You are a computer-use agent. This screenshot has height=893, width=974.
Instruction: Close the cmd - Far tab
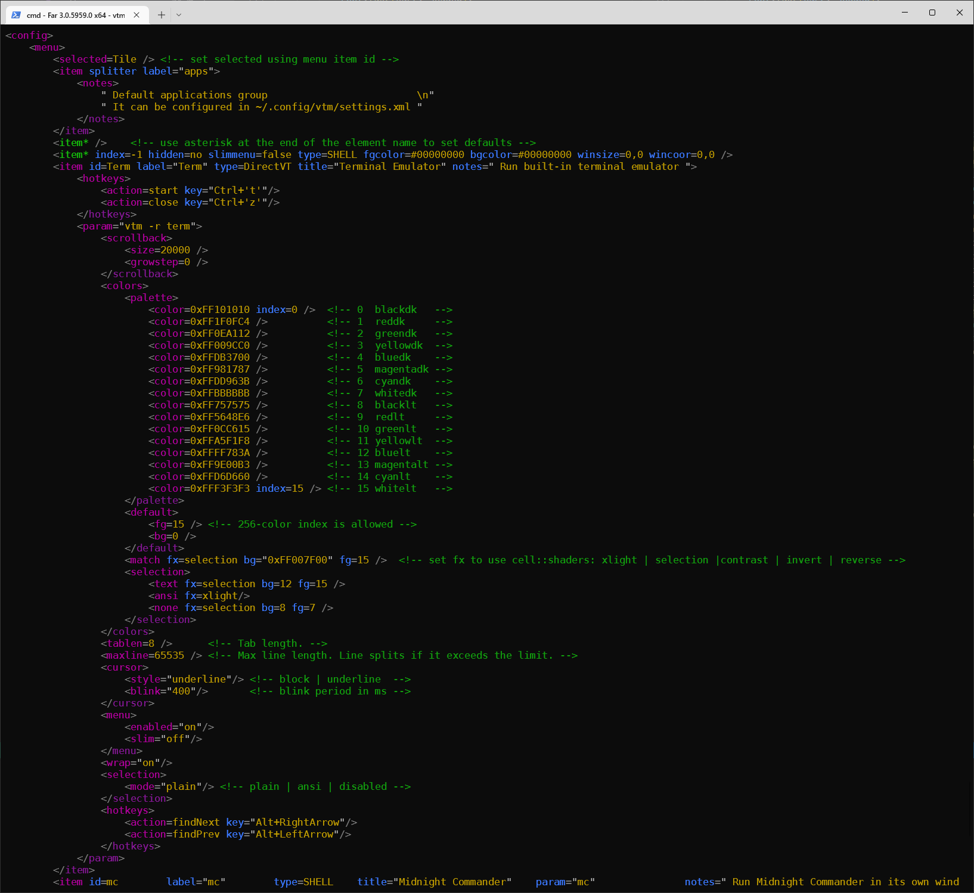(x=137, y=15)
